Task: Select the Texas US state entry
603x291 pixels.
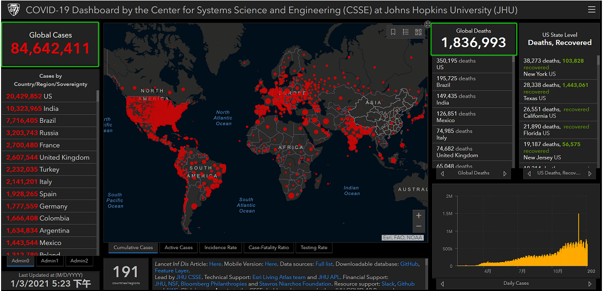Action: [558, 92]
